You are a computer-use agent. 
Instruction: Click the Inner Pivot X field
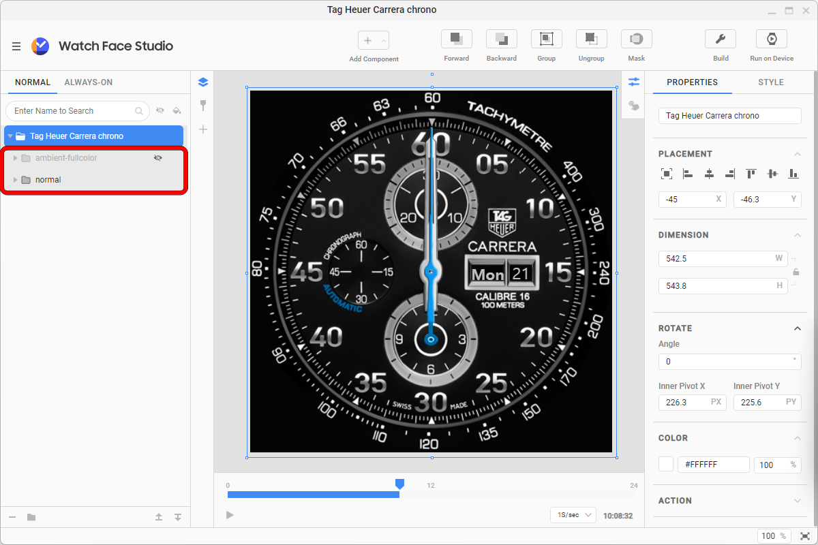(x=693, y=403)
